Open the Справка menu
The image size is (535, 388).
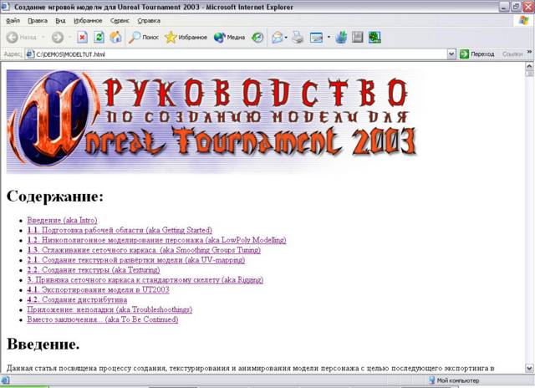(x=149, y=21)
